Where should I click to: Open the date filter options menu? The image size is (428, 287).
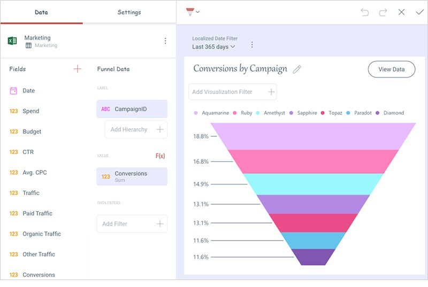tap(252, 45)
